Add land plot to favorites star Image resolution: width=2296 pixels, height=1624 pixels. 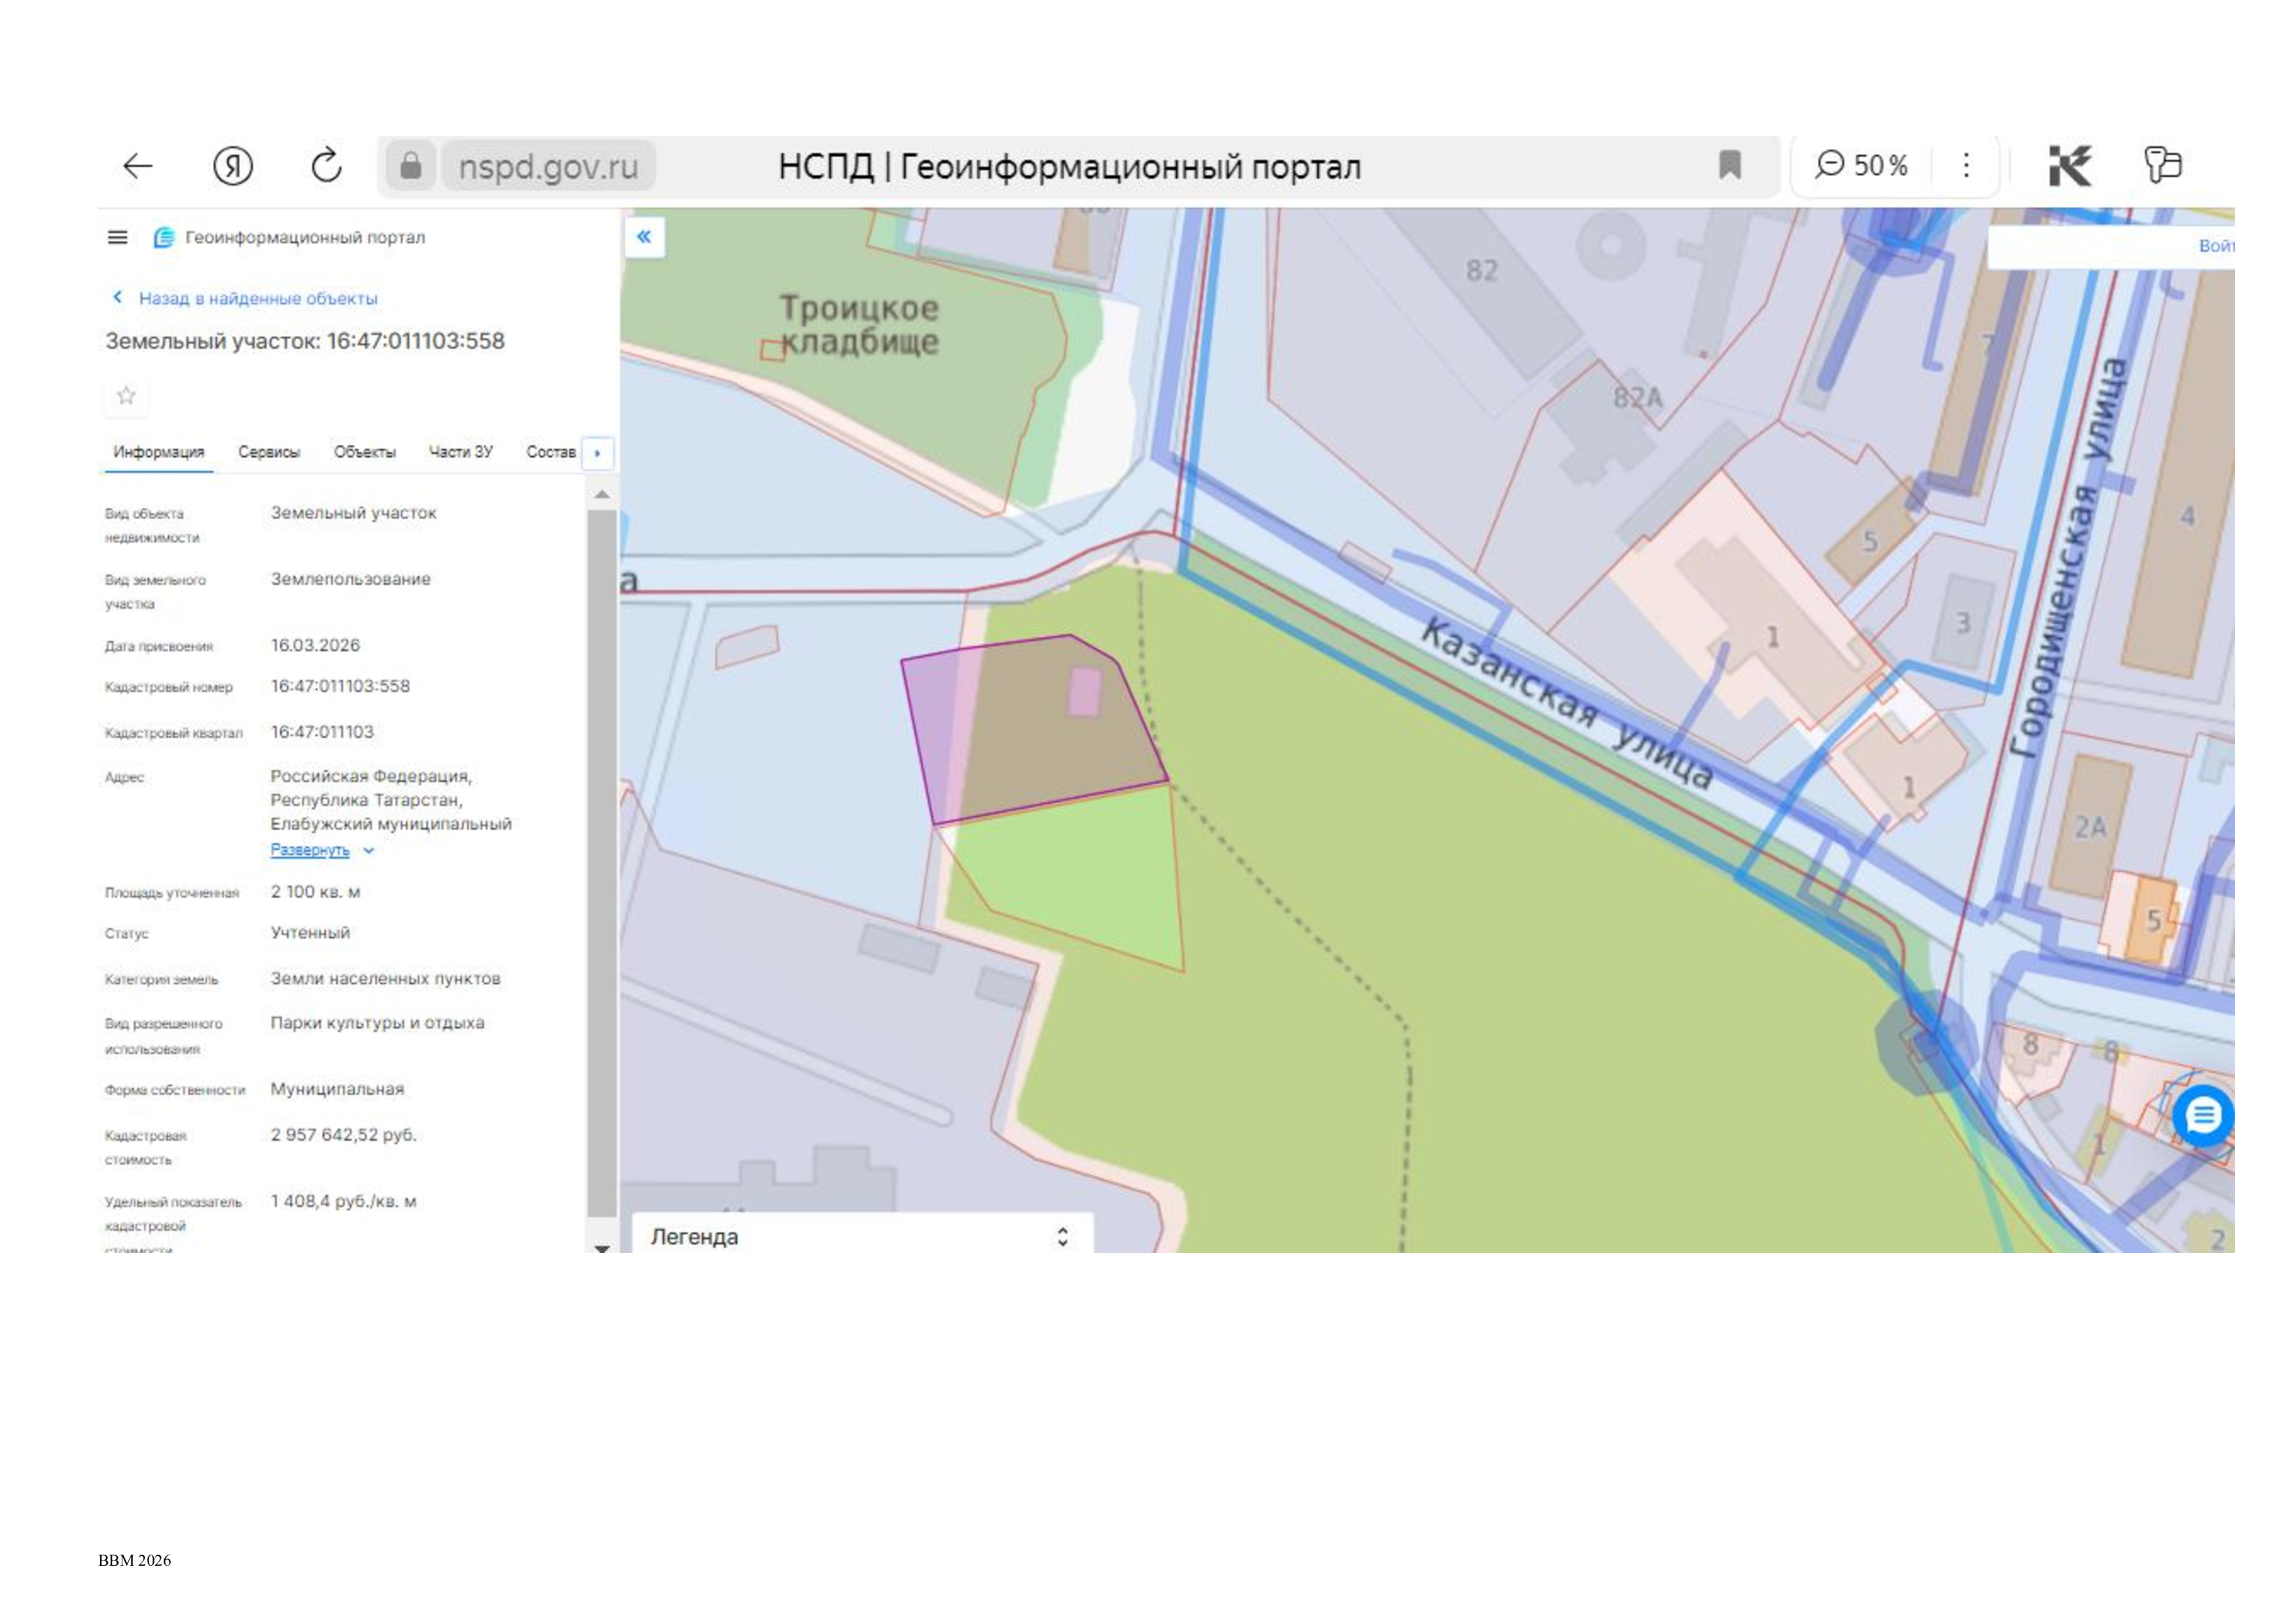126,396
